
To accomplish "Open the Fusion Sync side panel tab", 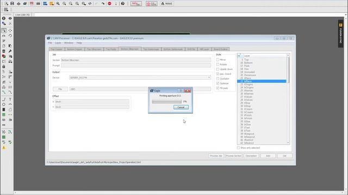I will tap(341, 34).
